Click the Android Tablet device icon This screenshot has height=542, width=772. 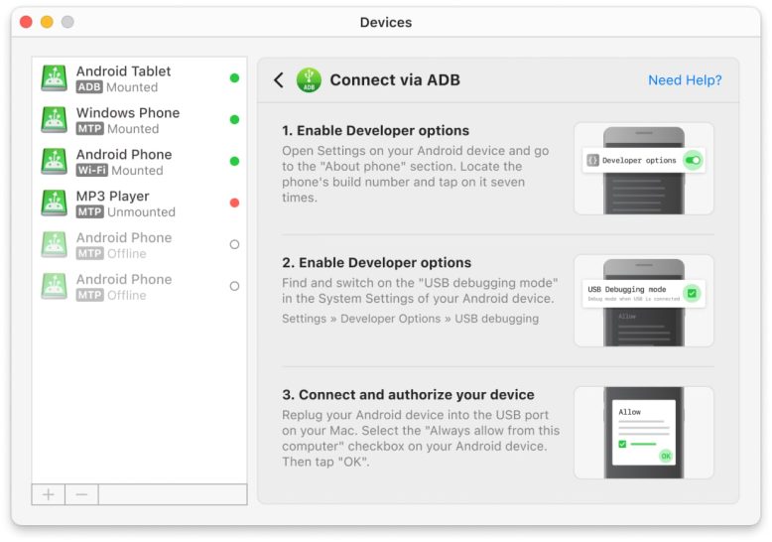55,78
